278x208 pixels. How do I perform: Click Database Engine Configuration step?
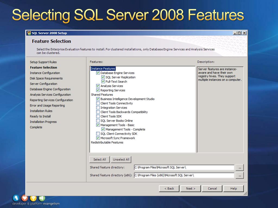pos(50,89)
